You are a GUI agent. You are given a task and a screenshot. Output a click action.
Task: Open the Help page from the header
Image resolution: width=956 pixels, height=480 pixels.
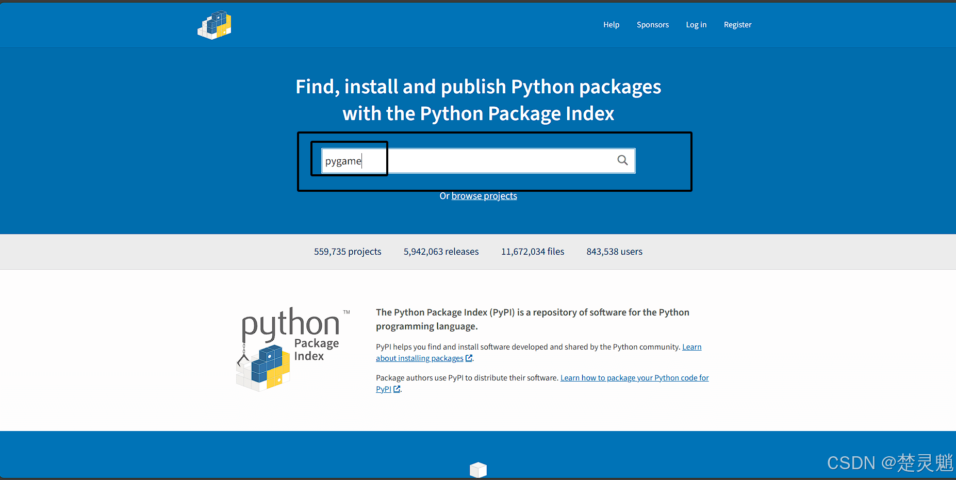(x=611, y=25)
